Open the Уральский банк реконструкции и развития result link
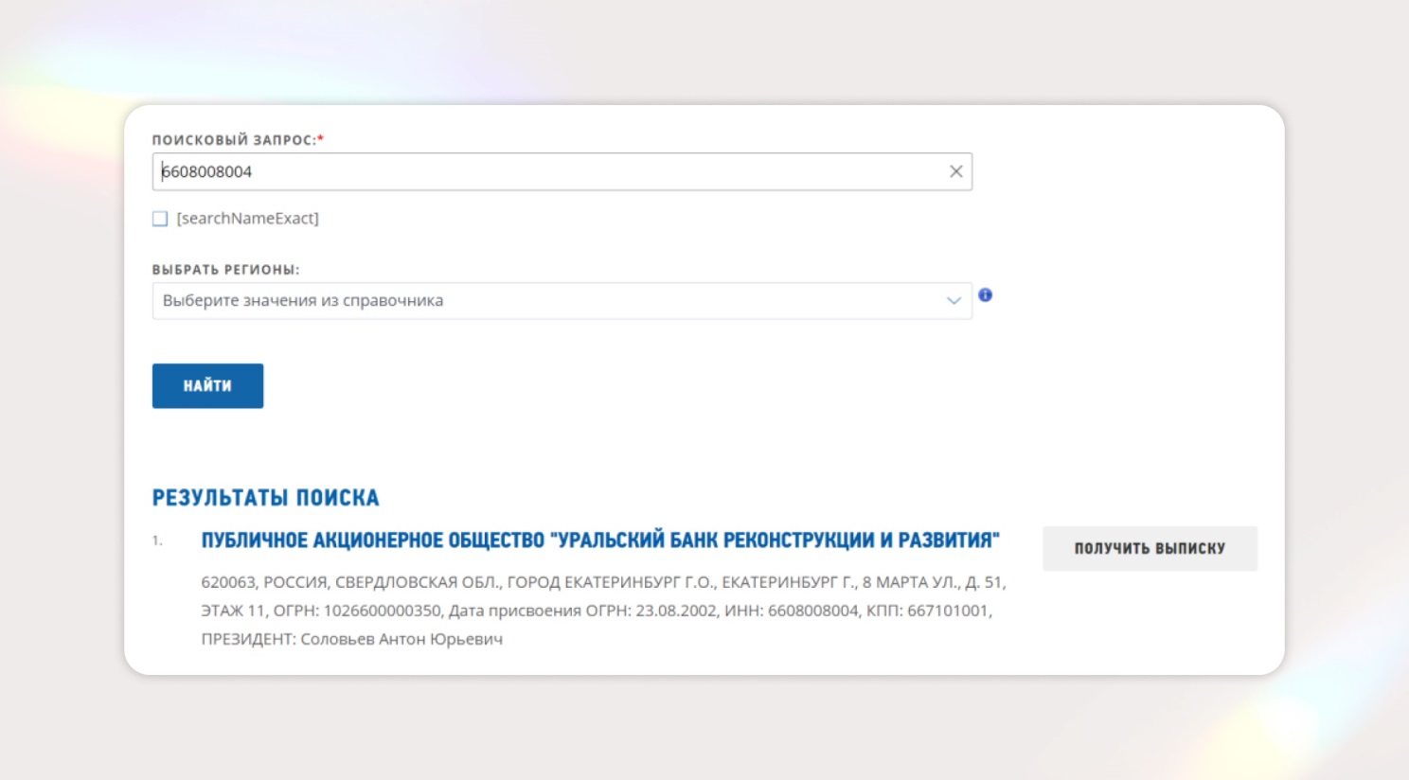This screenshot has width=1409, height=780. pyautogui.click(x=600, y=541)
